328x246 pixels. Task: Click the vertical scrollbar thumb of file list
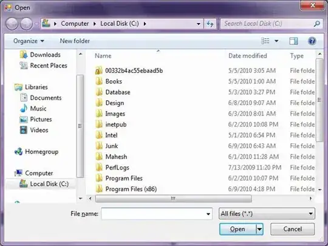pos(319,100)
